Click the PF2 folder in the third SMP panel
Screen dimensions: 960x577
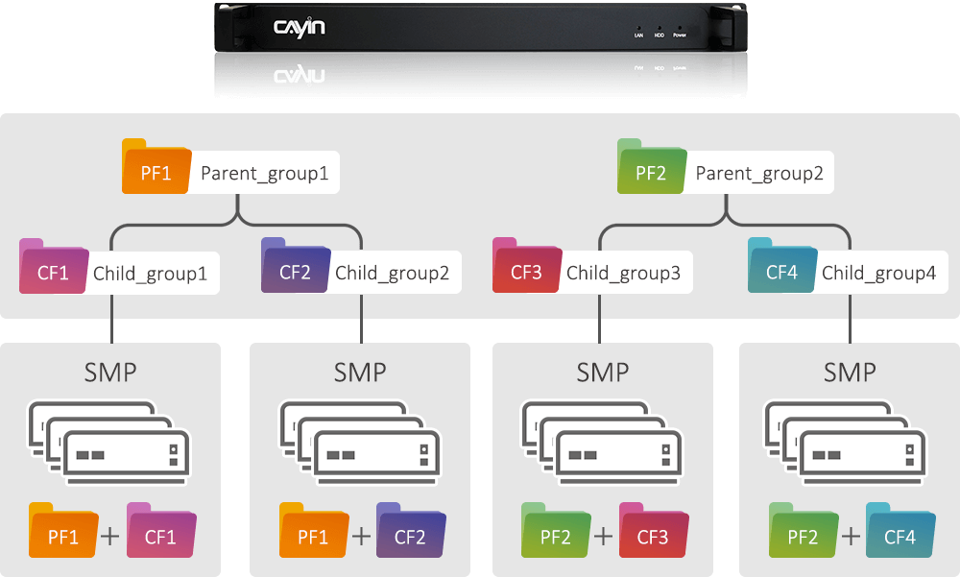tap(556, 531)
